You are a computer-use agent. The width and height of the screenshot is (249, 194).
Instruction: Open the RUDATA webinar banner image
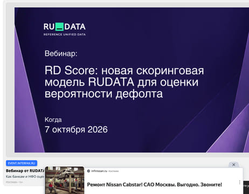coord(132,80)
